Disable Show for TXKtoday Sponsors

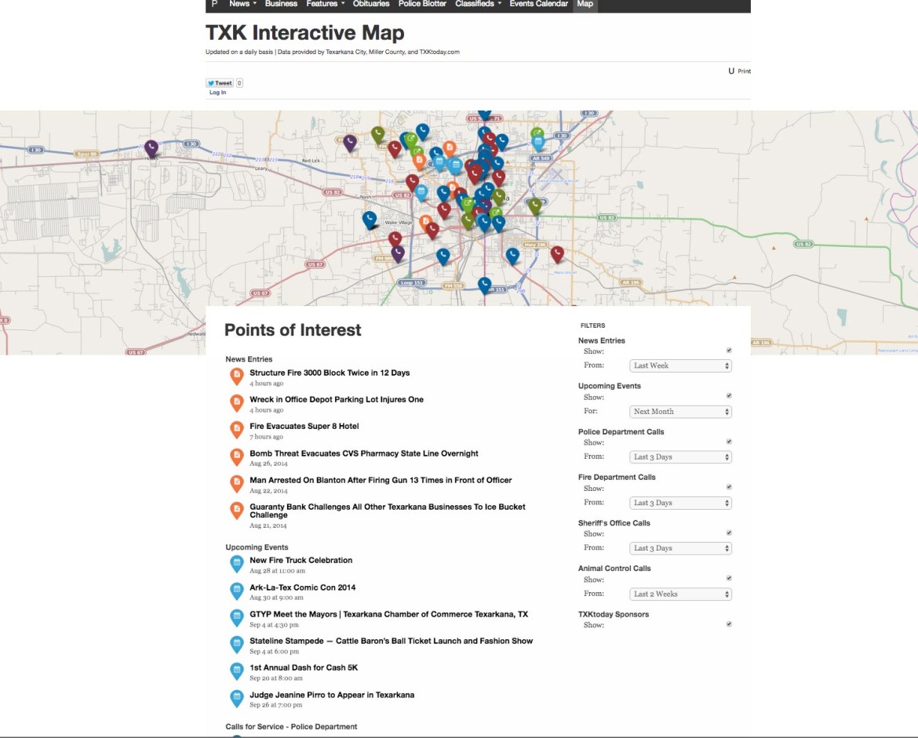tap(728, 623)
